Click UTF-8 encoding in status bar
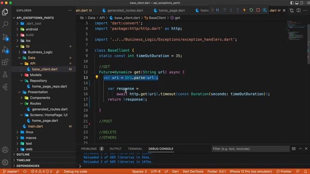 [155, 172]
